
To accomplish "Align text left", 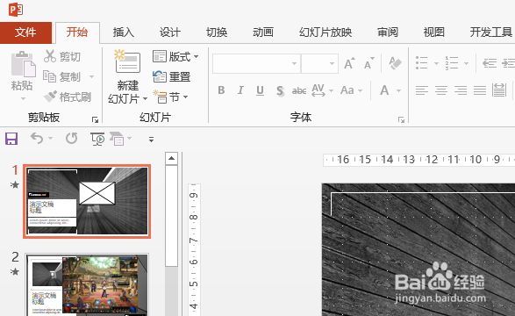I will pos(422,90).
